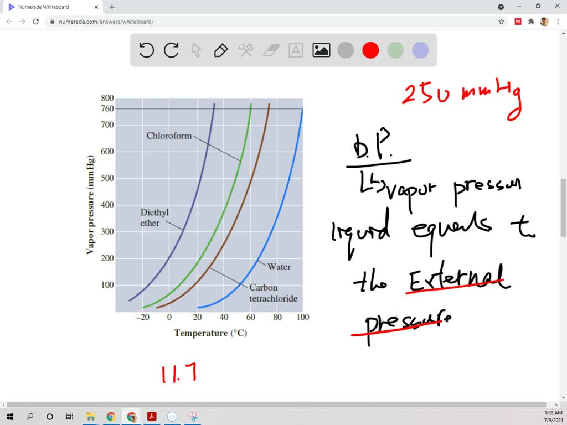This screenshot has height=425, width=567.
Task: Pick the purple color swatch
Action: (x=420, y=50)
